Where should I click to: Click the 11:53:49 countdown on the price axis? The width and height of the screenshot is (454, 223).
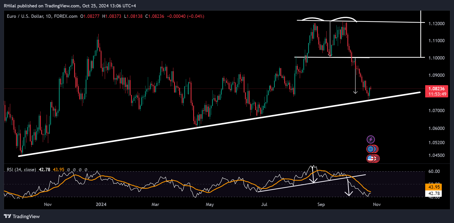click(437, 94)
